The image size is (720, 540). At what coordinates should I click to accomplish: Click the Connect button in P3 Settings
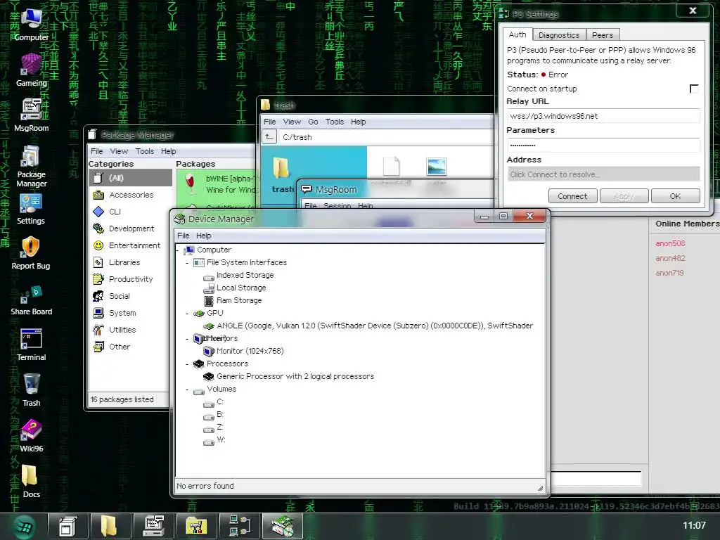[572, 196]
